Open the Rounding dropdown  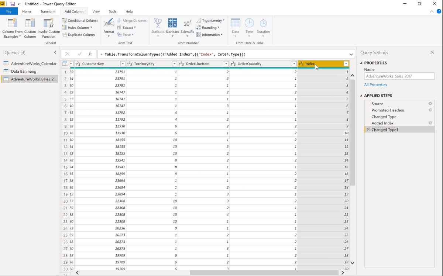(x=209, y=27)
